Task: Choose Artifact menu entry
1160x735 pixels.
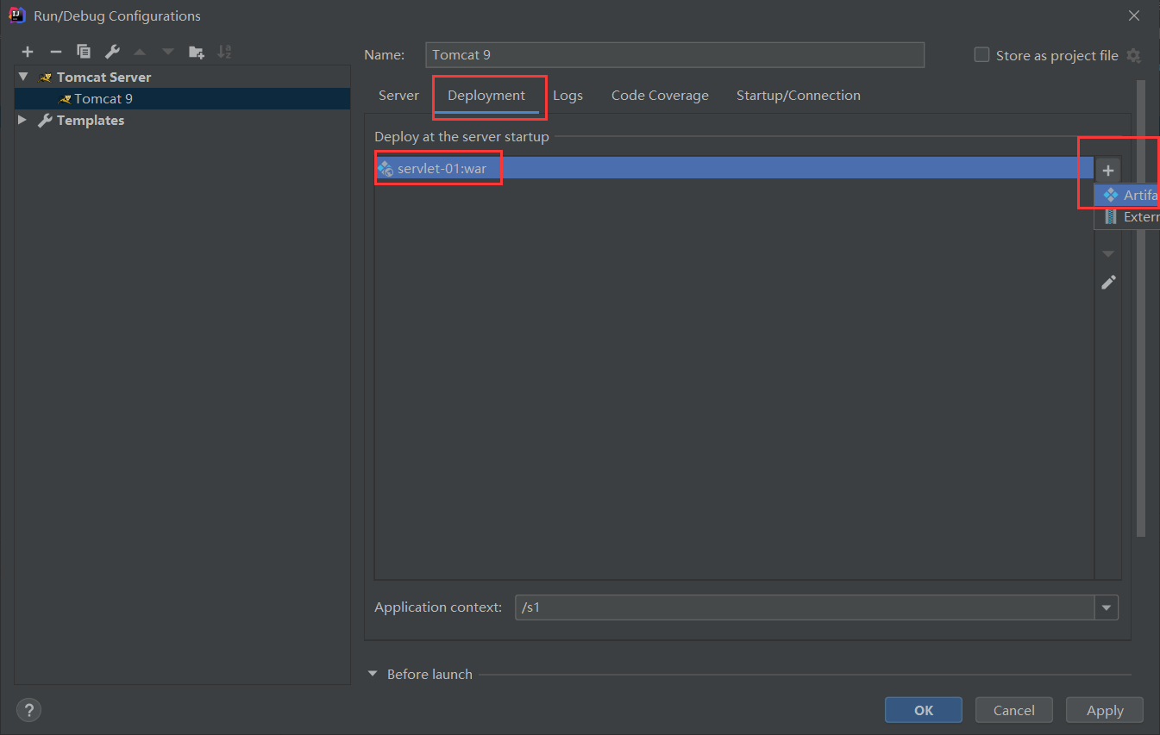Action: tap(1128, 196)
